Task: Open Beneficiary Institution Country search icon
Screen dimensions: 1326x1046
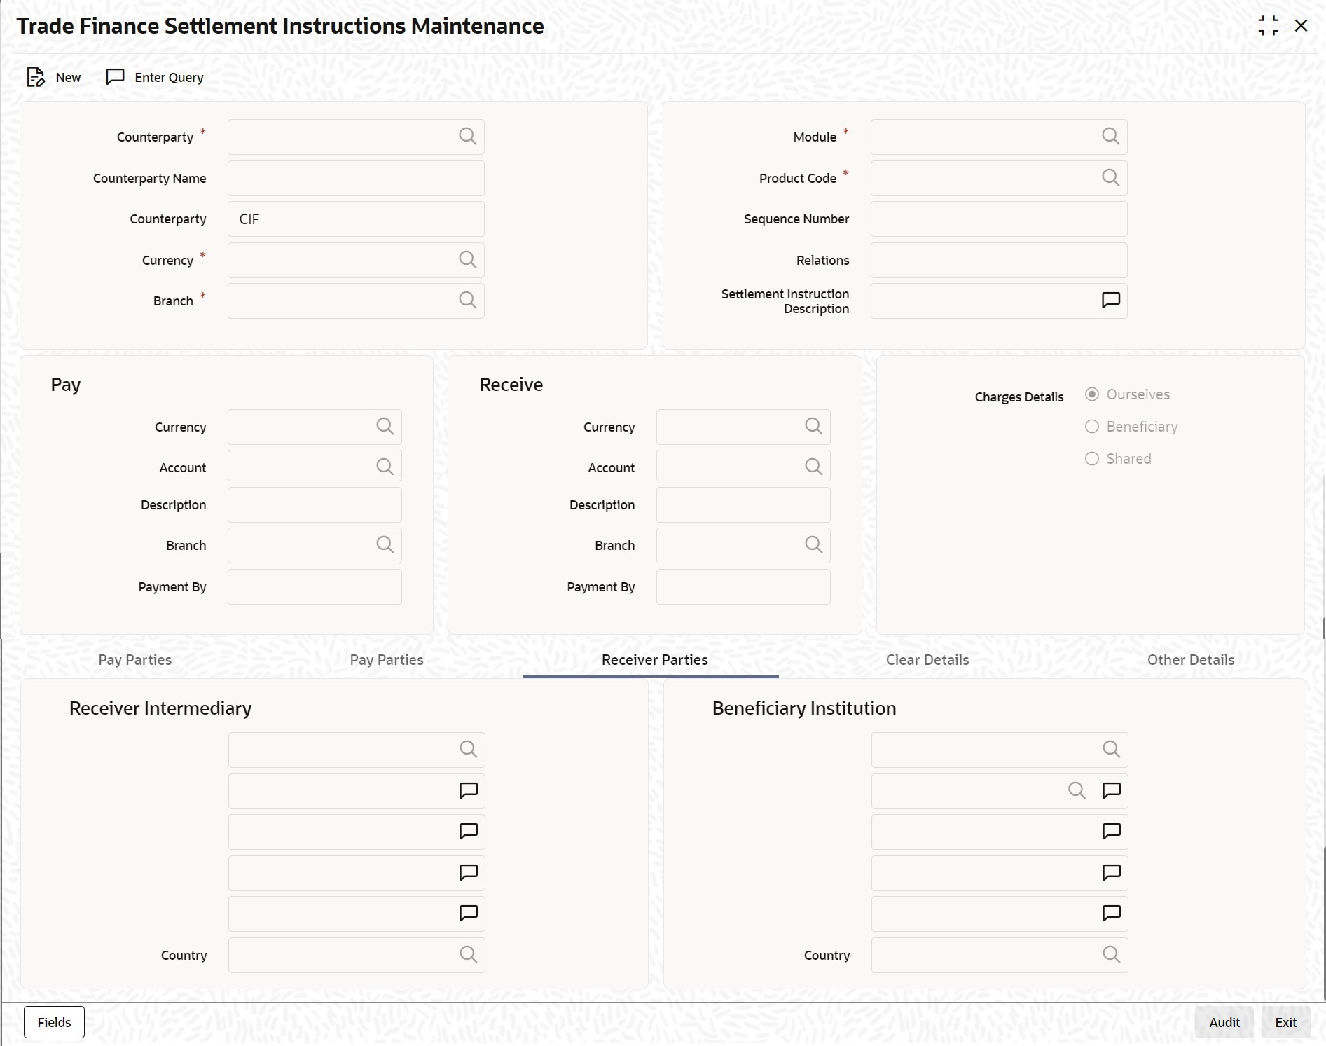Action: pos(1111,954)
